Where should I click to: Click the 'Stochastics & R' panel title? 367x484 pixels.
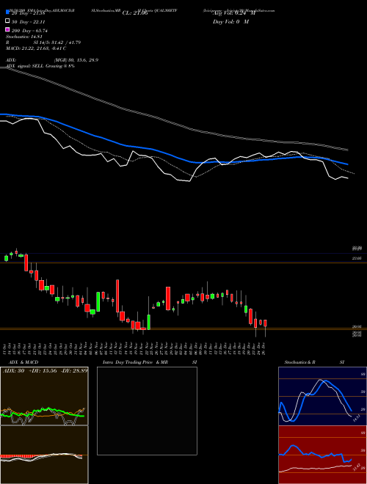click(300, 362)
